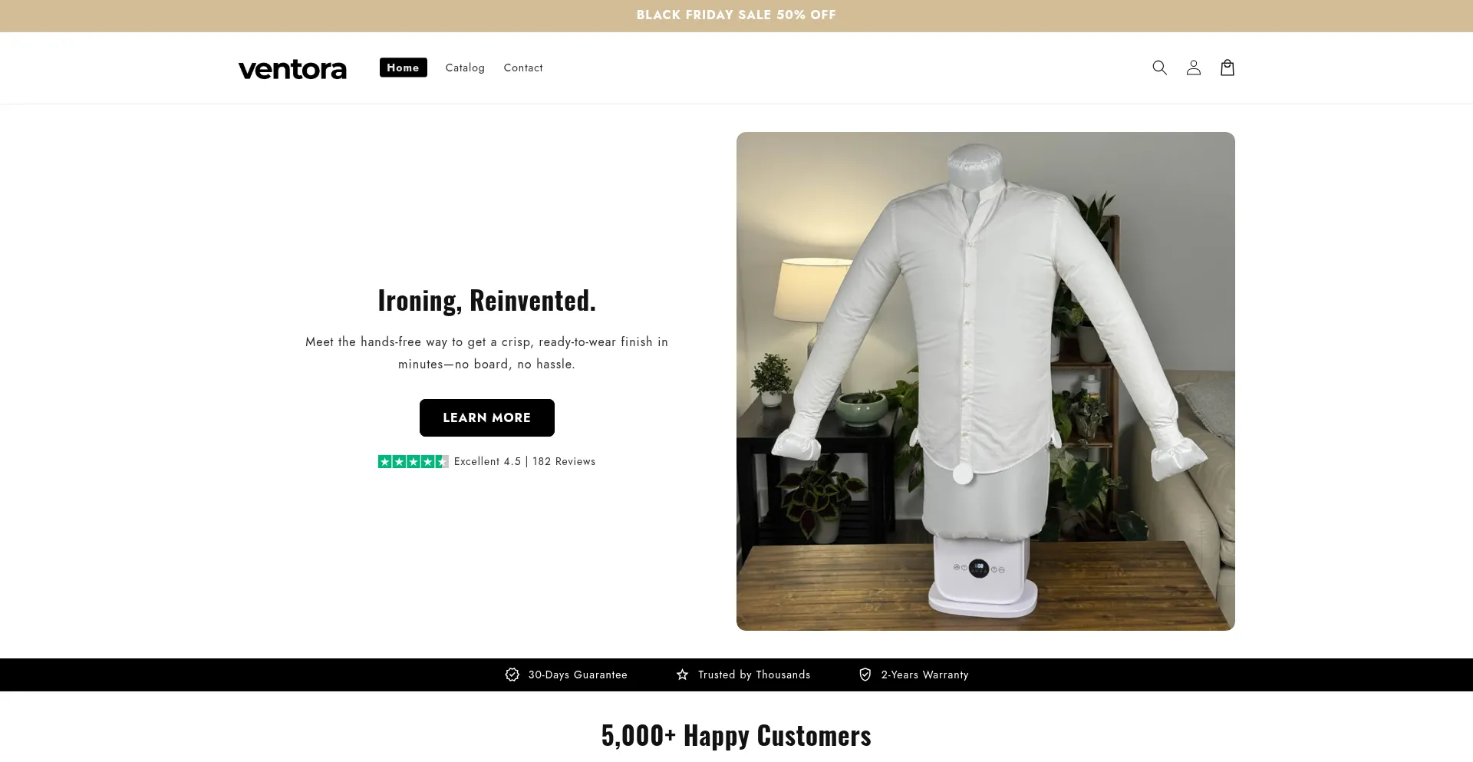Open the Catalog menu link
The width and height of the screenshot is (1473, 762).
click(x=465, y=68)
